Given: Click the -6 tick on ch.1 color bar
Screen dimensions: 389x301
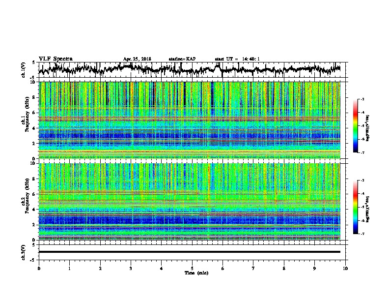Looking at the screenshot, I should point(362,139).
